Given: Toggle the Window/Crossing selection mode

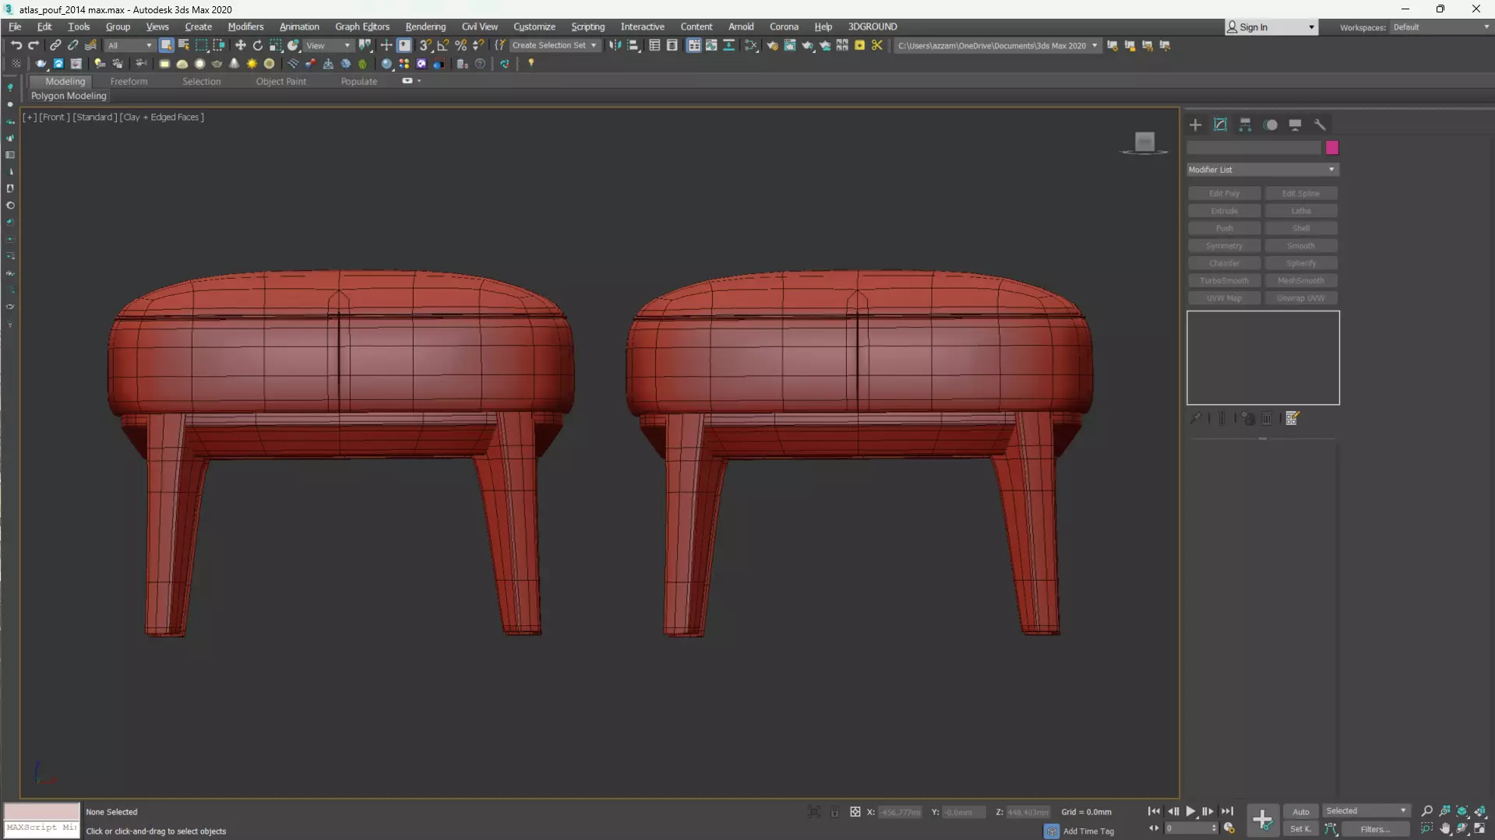Looking at the screenshot, I should point(219,45).
